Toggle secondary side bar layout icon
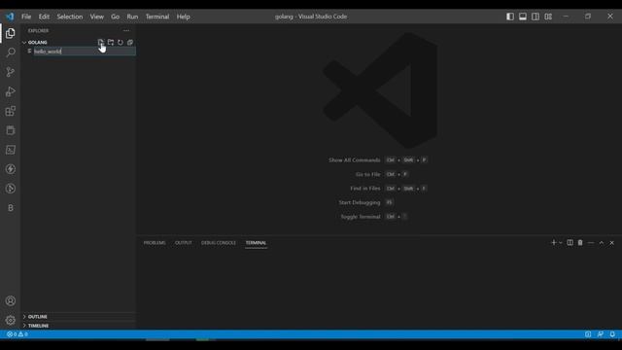This screenshot has height=350, width=622. (536, 17)
